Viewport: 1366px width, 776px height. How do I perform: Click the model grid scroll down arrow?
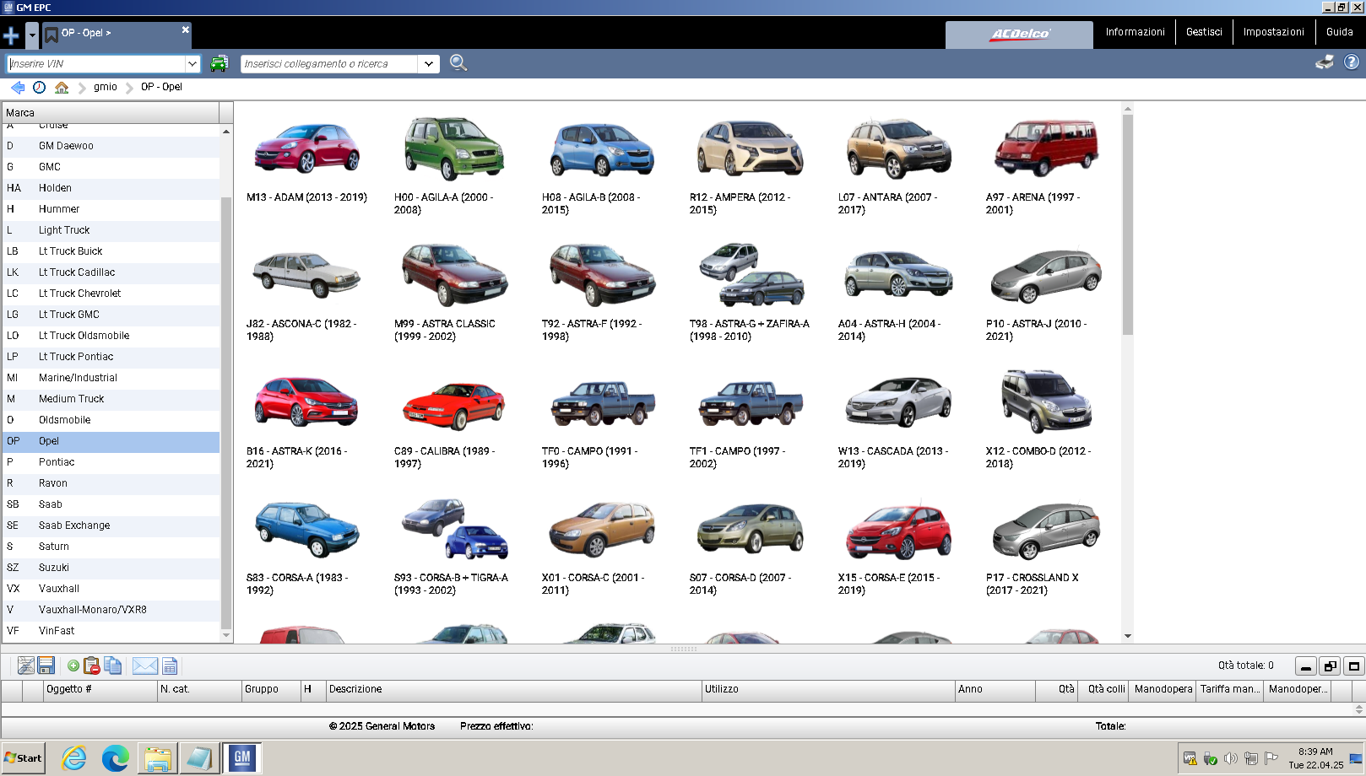[x=1128, y=636]
